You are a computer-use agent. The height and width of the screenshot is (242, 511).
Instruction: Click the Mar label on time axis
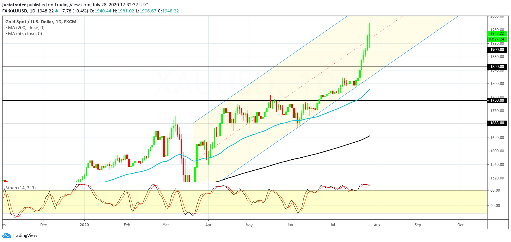pyautogui.click(x=166, y=225)
